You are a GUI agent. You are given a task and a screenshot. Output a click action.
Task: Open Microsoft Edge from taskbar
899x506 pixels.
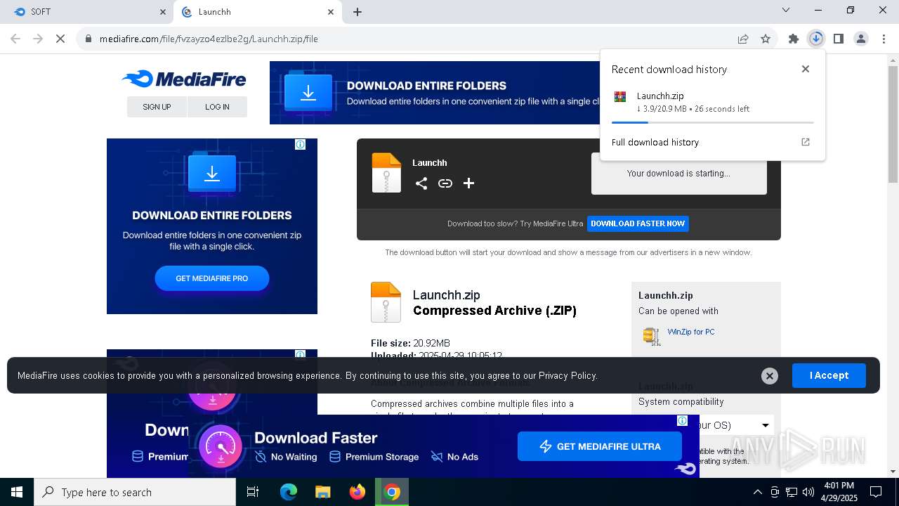289,492
